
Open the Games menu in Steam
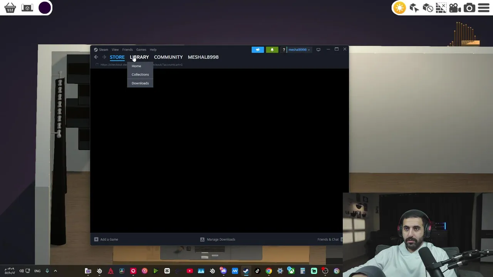coord(141,50)
